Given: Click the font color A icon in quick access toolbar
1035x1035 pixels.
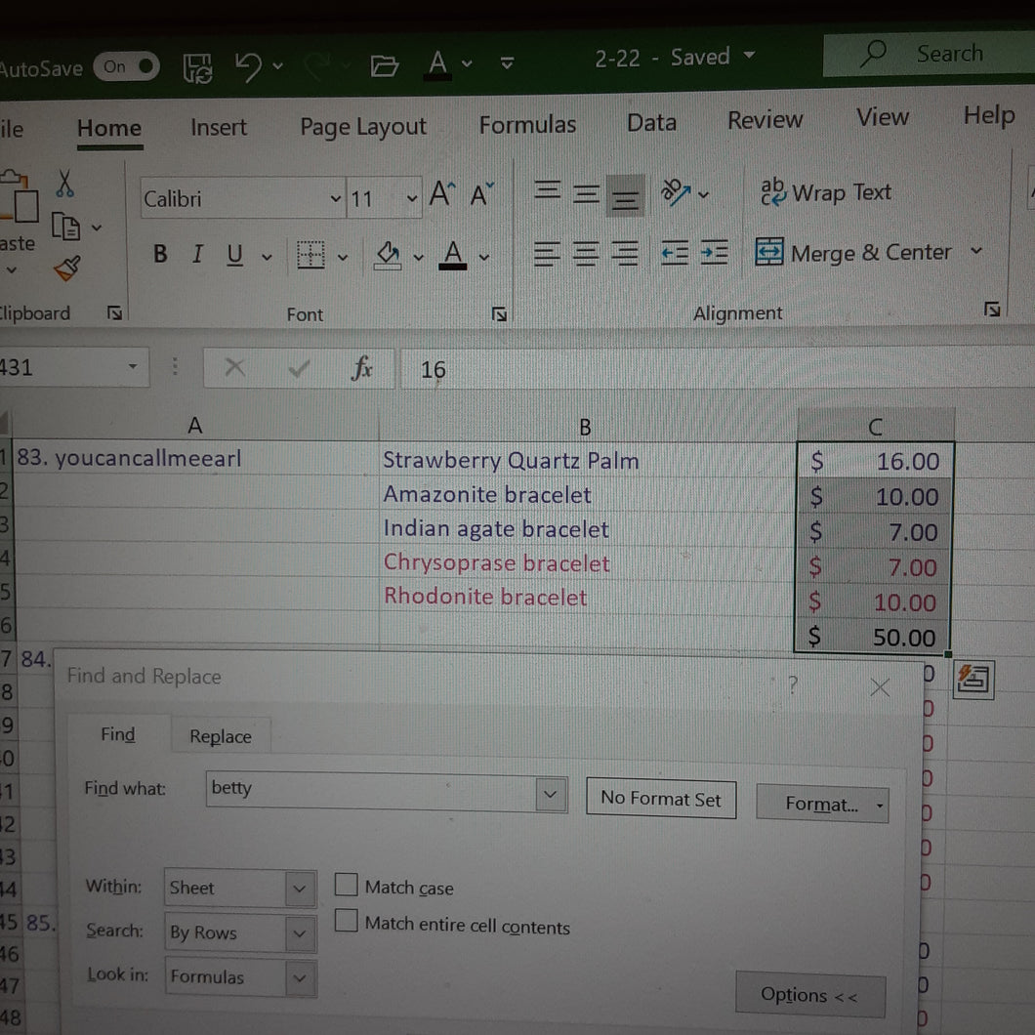Looking at the screenshot, I should point(437,64).
